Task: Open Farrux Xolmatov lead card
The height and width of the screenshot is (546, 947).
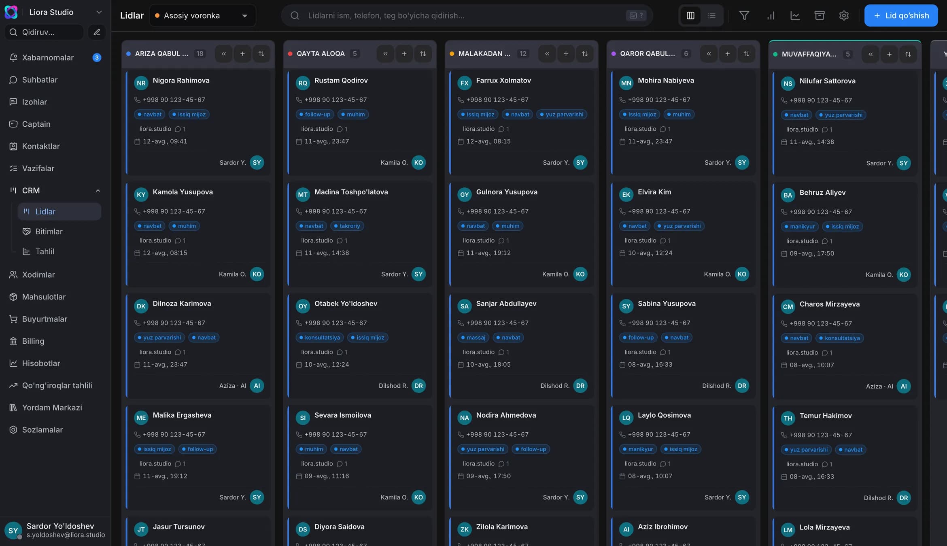Action: click(522, 123)
